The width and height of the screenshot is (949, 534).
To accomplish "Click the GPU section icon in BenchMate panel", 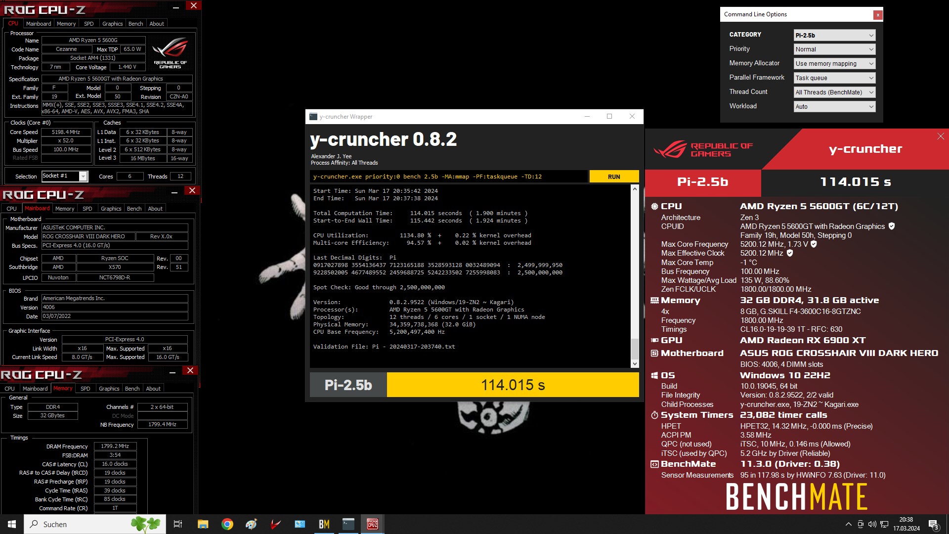I will pyautogui.click(x=654, y=341).
